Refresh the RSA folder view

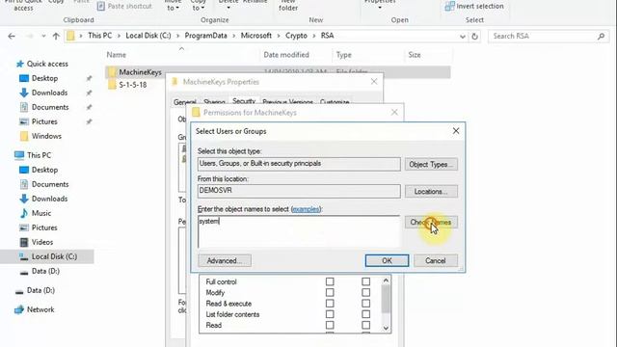pos(475,37)
